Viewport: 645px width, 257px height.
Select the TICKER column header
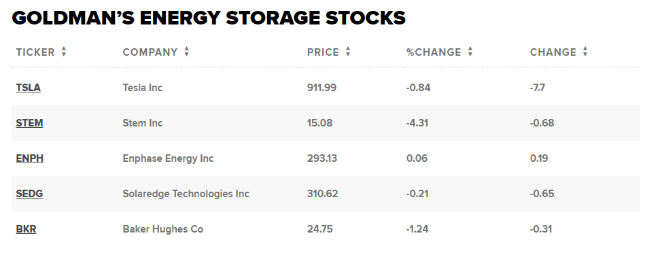(x=35, y=52)
